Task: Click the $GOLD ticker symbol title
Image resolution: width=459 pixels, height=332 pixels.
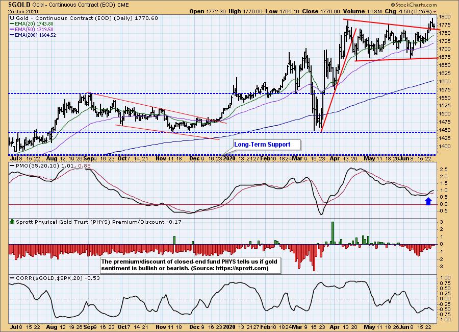Action: coord(19,5)
